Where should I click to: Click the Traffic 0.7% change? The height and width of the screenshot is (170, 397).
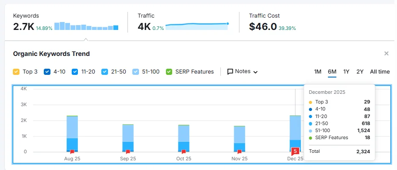point(158,28)
